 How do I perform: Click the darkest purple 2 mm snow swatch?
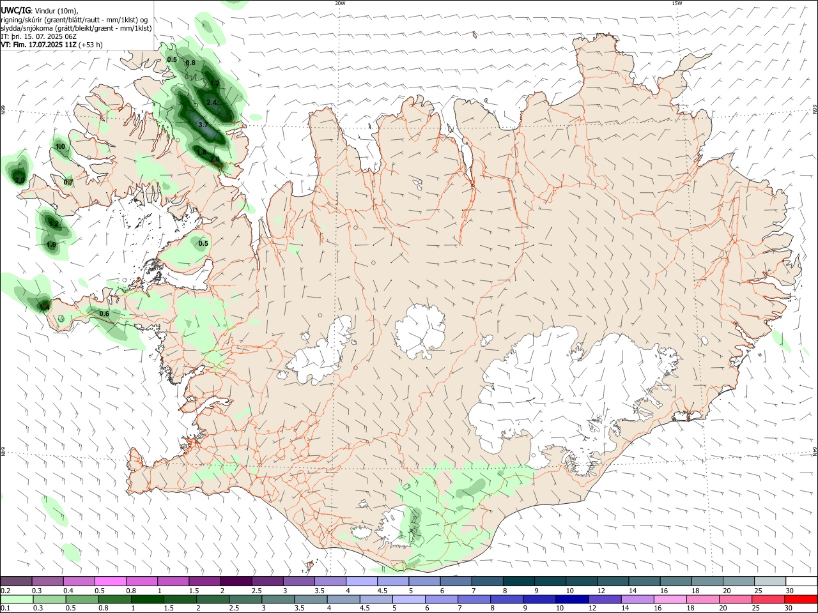(x=236, y=582)
